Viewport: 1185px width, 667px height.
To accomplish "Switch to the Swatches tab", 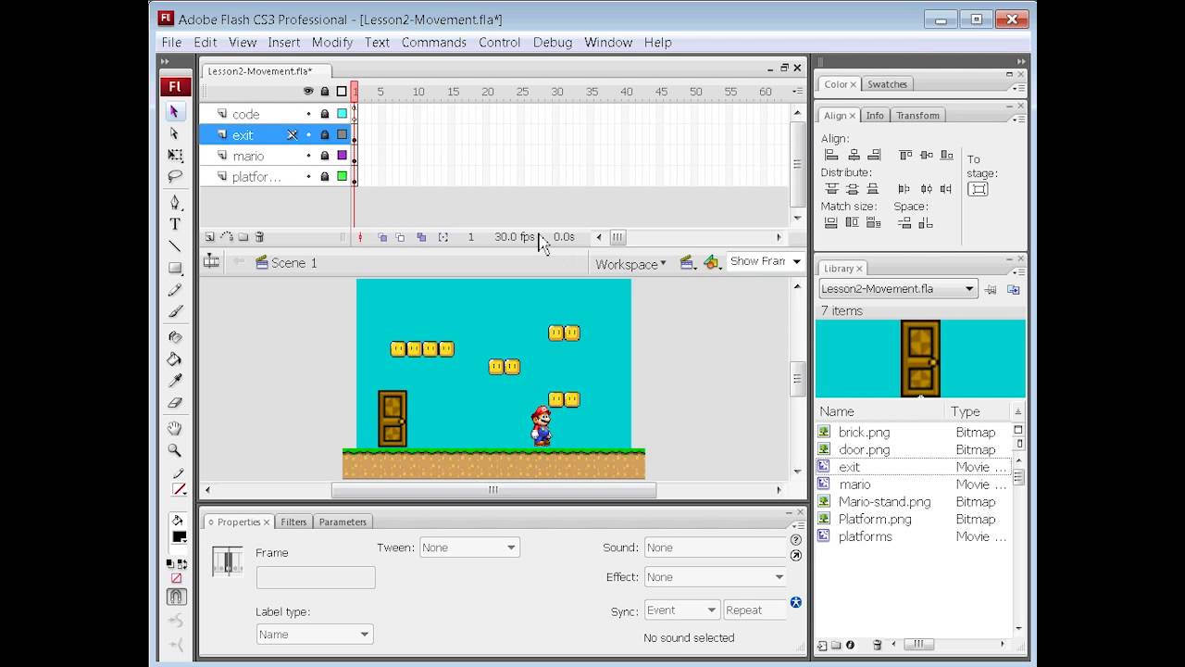I will pos(887,84).
